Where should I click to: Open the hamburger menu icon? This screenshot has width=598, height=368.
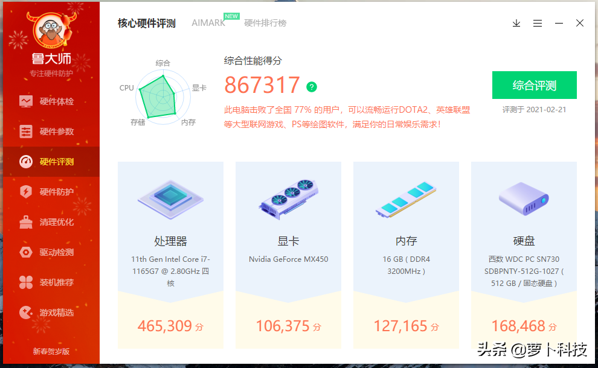[538, 24]
